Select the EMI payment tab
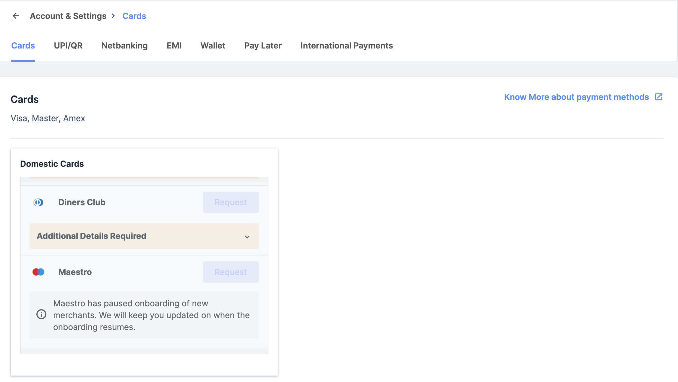Screen dimensions: 678x382 tap(174, 45)
